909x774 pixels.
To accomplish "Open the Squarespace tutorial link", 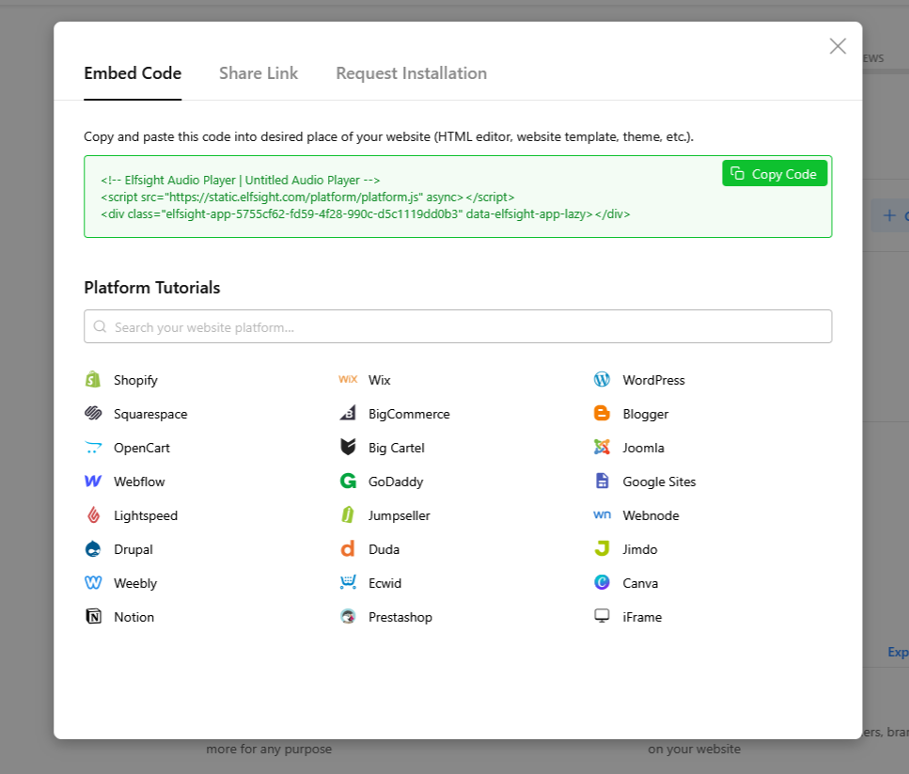I will coord(150,415).
